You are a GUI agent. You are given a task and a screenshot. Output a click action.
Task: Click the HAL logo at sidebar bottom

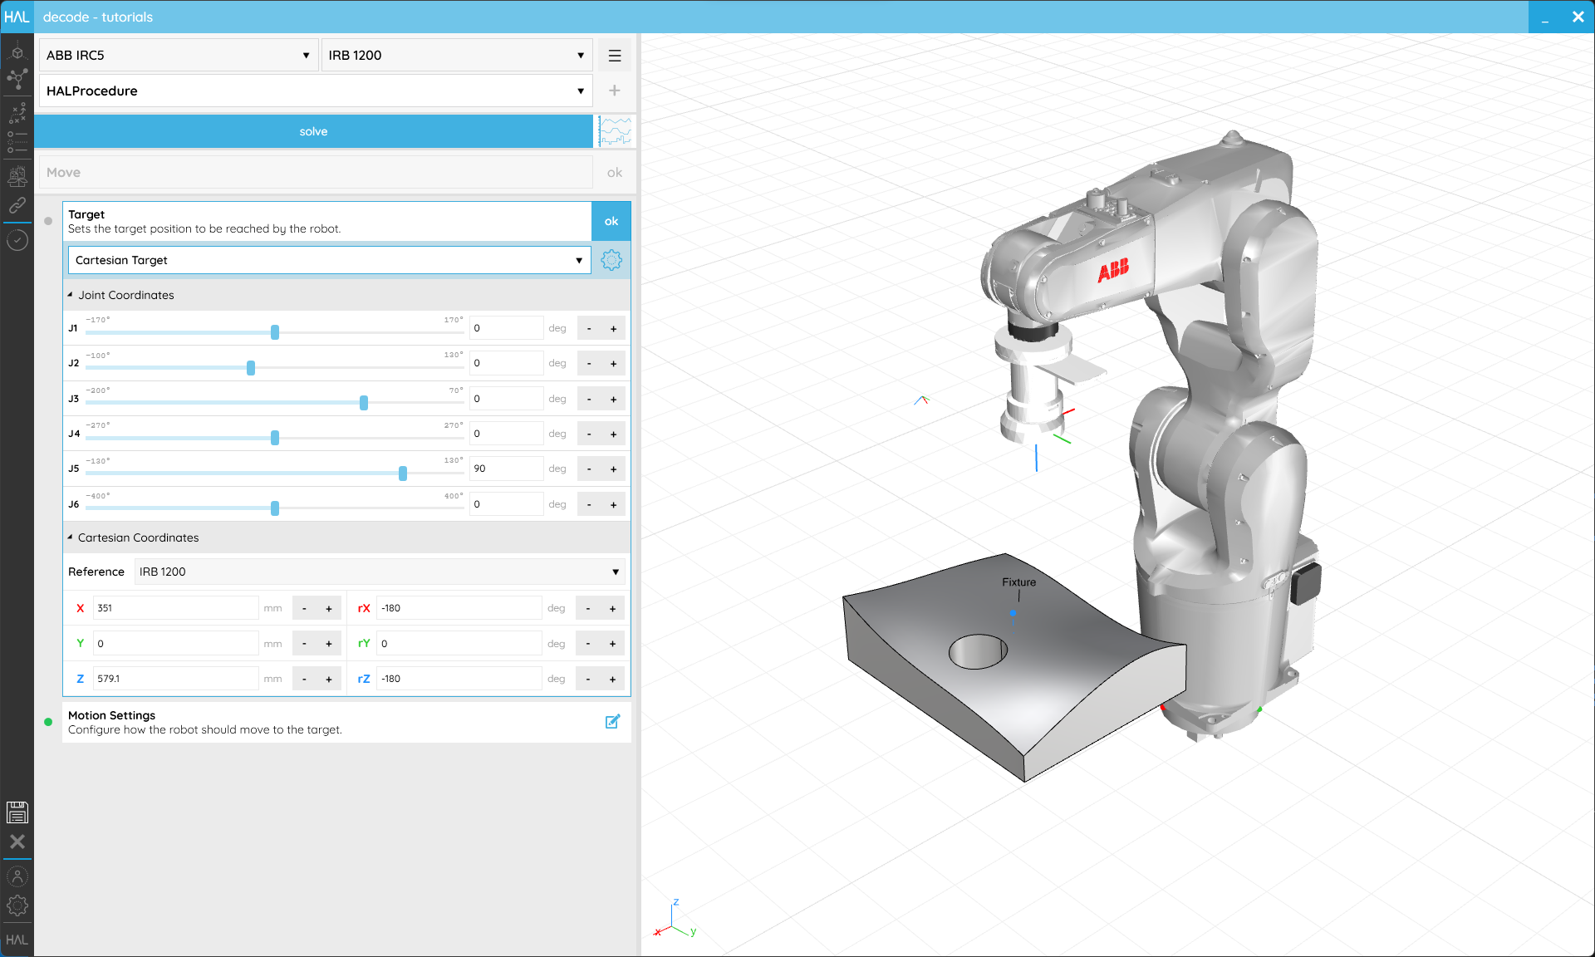pyautogui.click(x=17, y=940)
